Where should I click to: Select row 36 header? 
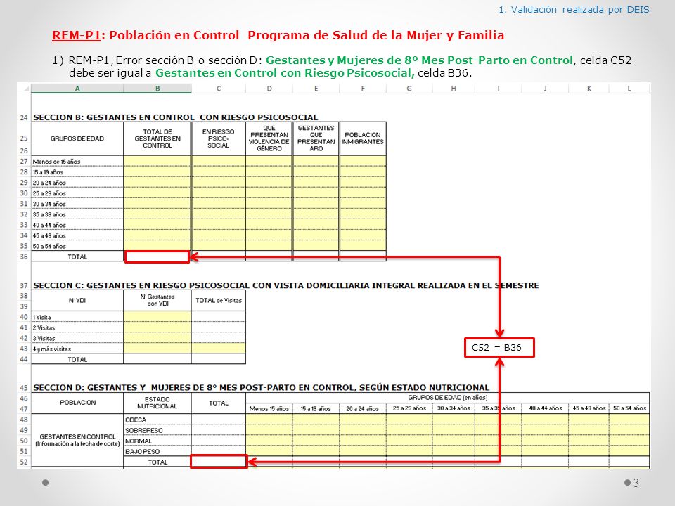tap(24, 257)
